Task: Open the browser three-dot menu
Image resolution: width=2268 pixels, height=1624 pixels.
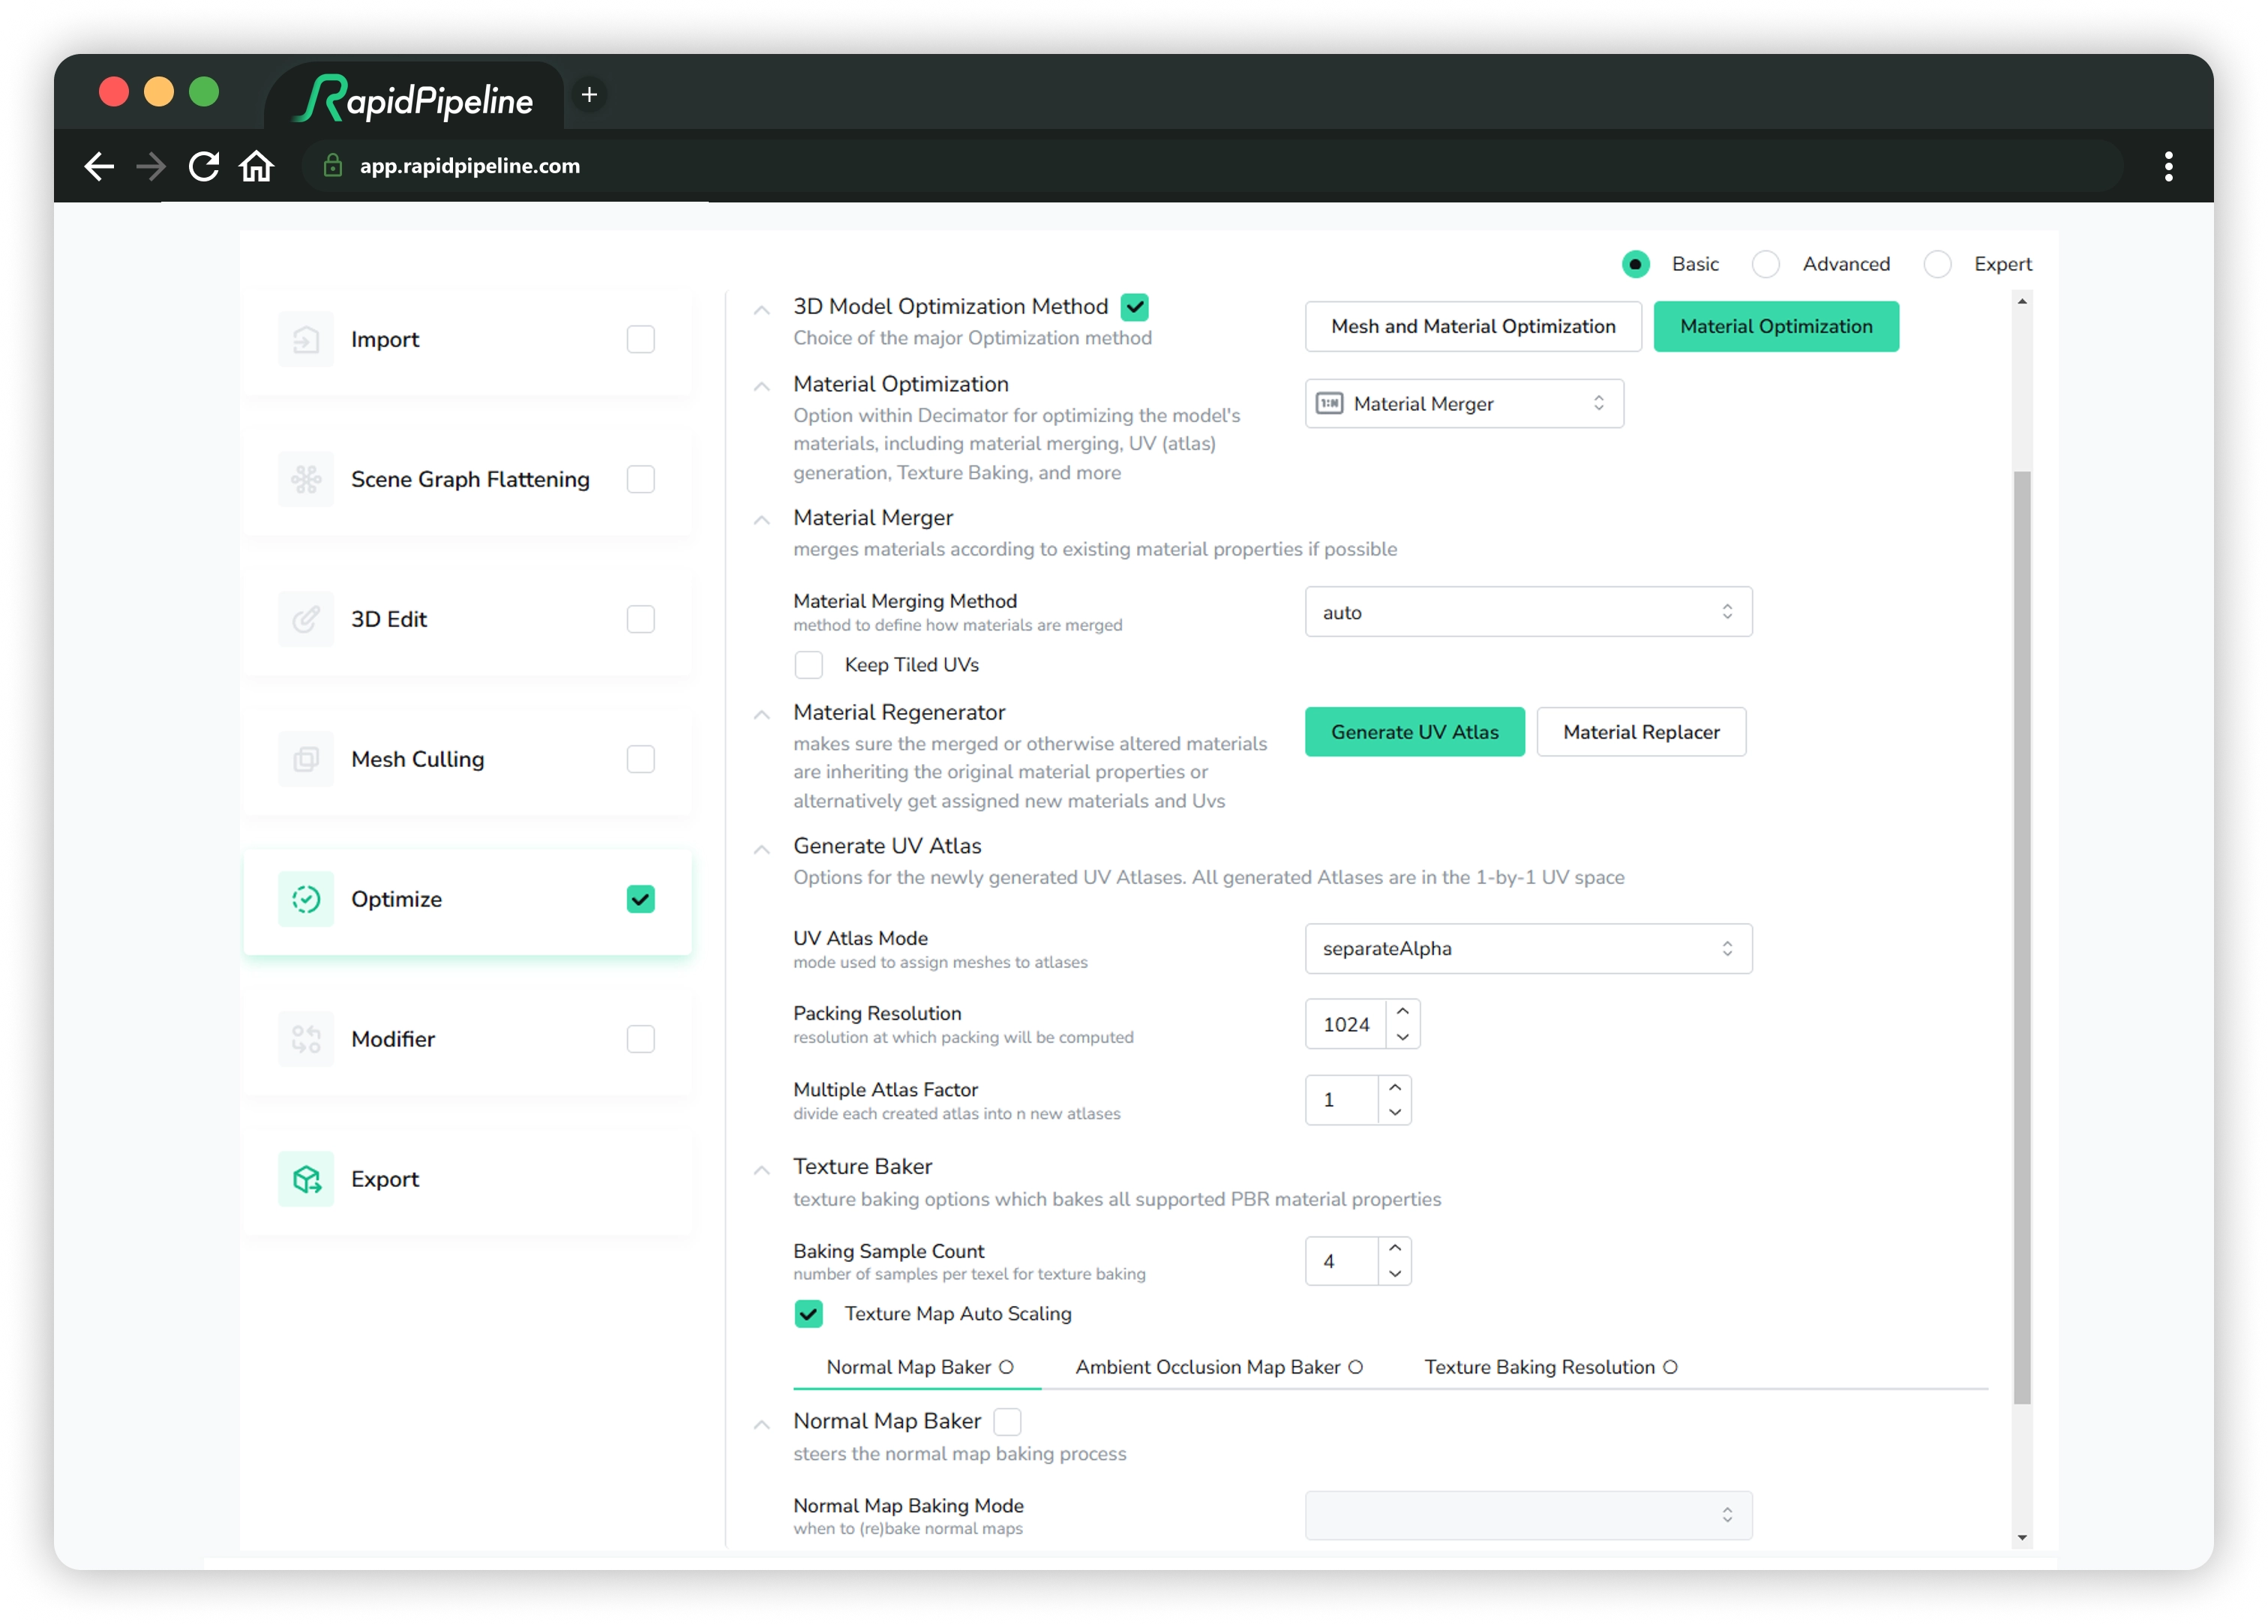Action: pyautogui.click(x=2168, y=166)
